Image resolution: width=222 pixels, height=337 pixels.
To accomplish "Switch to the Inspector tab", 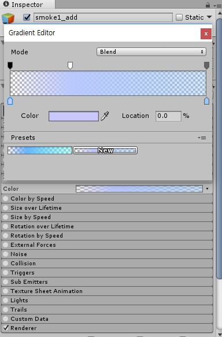I will pyautogui.click(x=27, y=5).
